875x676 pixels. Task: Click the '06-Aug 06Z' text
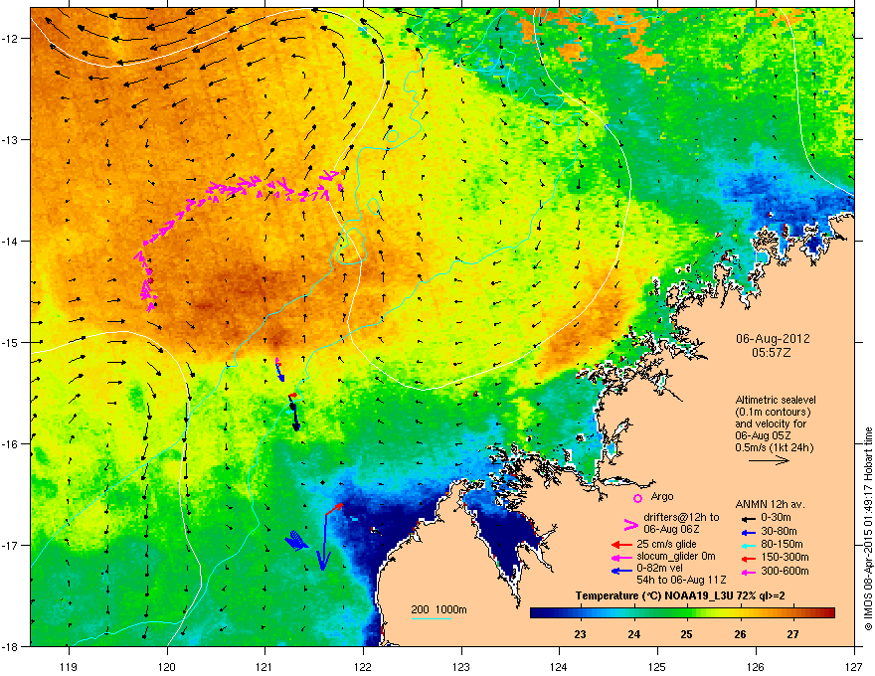tap(671, 529)
